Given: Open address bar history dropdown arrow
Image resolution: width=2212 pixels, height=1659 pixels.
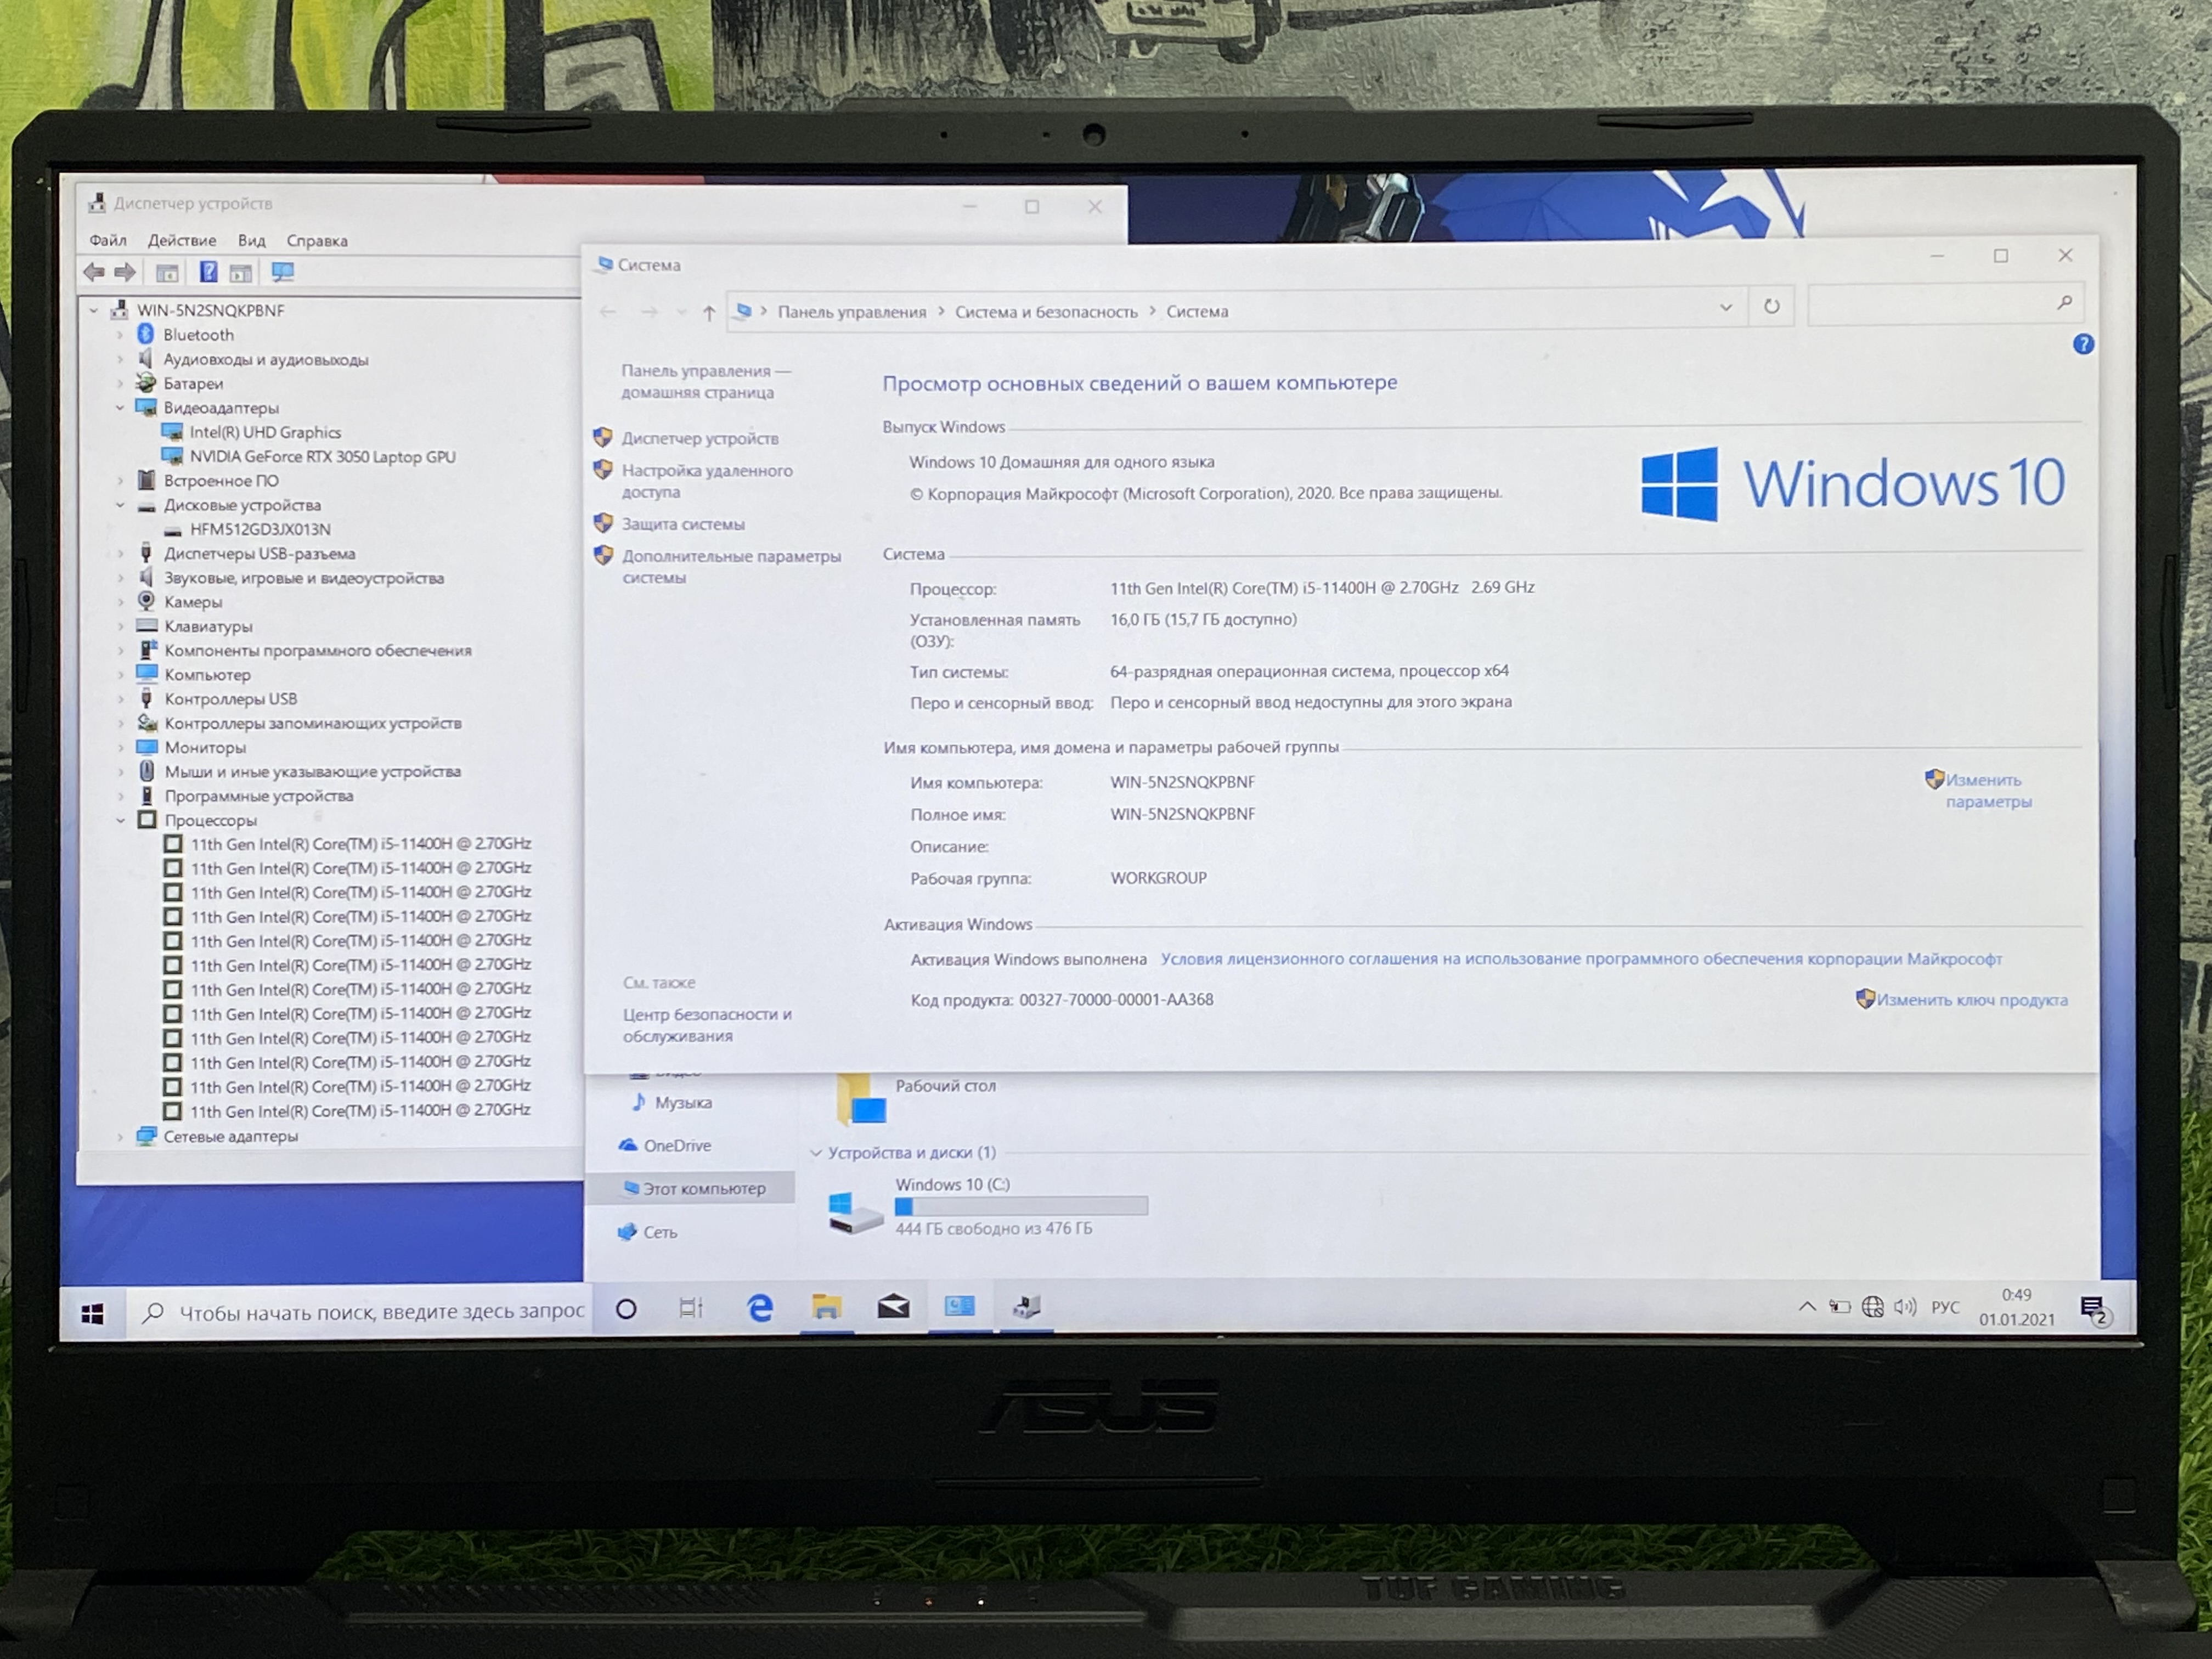Looking at the screenshot, I should pos(1726,307).
